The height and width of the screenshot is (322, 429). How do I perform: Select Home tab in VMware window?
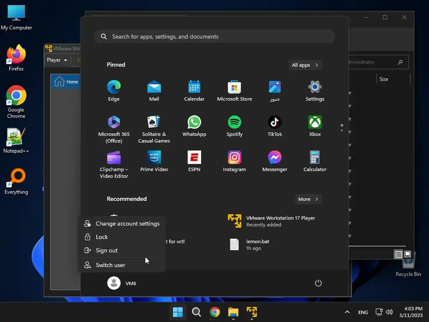[66, 82]
